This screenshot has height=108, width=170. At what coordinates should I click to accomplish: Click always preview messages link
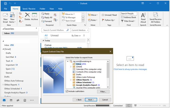click(130, 69)
